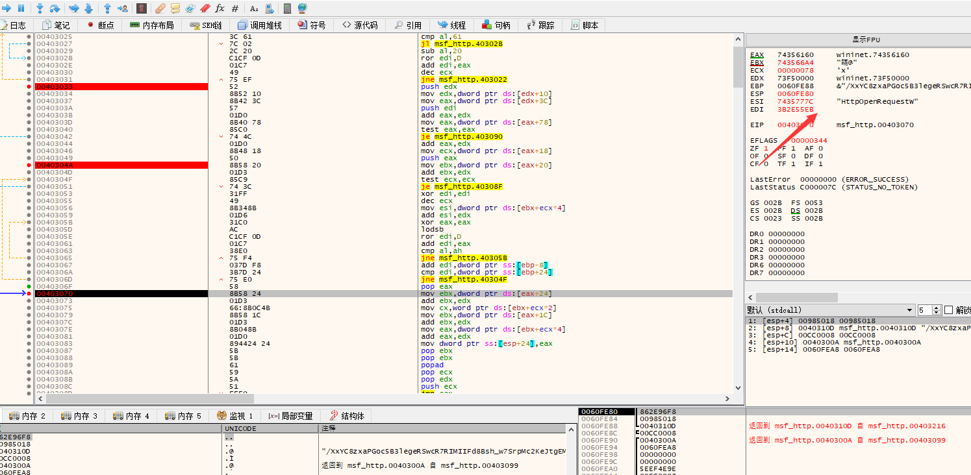This screenshot has height=475, width=971.
Task: Select stack address 0060FE80
Action: 599,412
